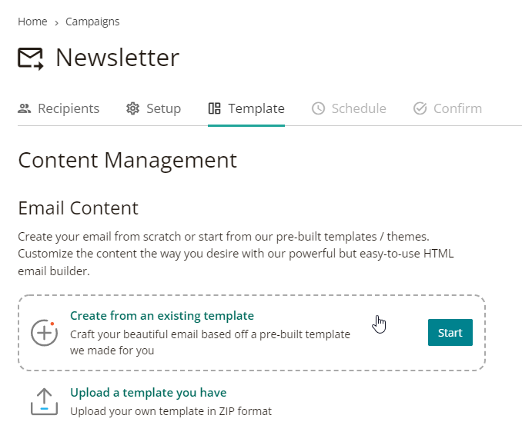Click the Setup gear icon
522x442 pixels.
pyautogui.click(x=133, y=108)
